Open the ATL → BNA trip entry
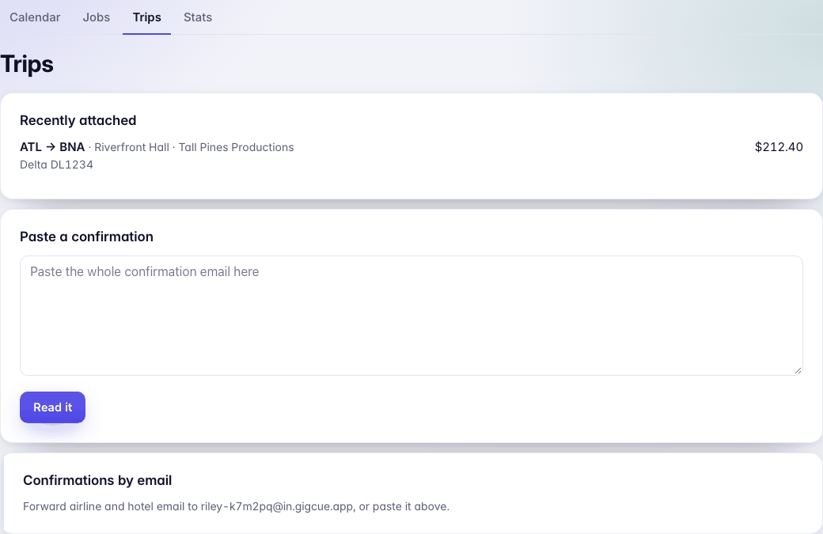The height and width of the screenshot is (534, 823). coord(411,156)
